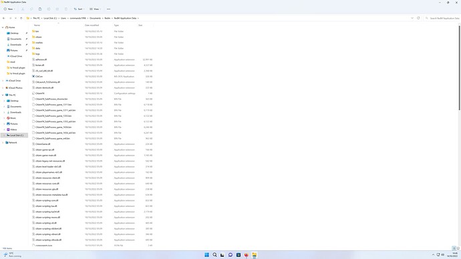
Task: Switch to details view icon in status bar
Action: point(454,248)
